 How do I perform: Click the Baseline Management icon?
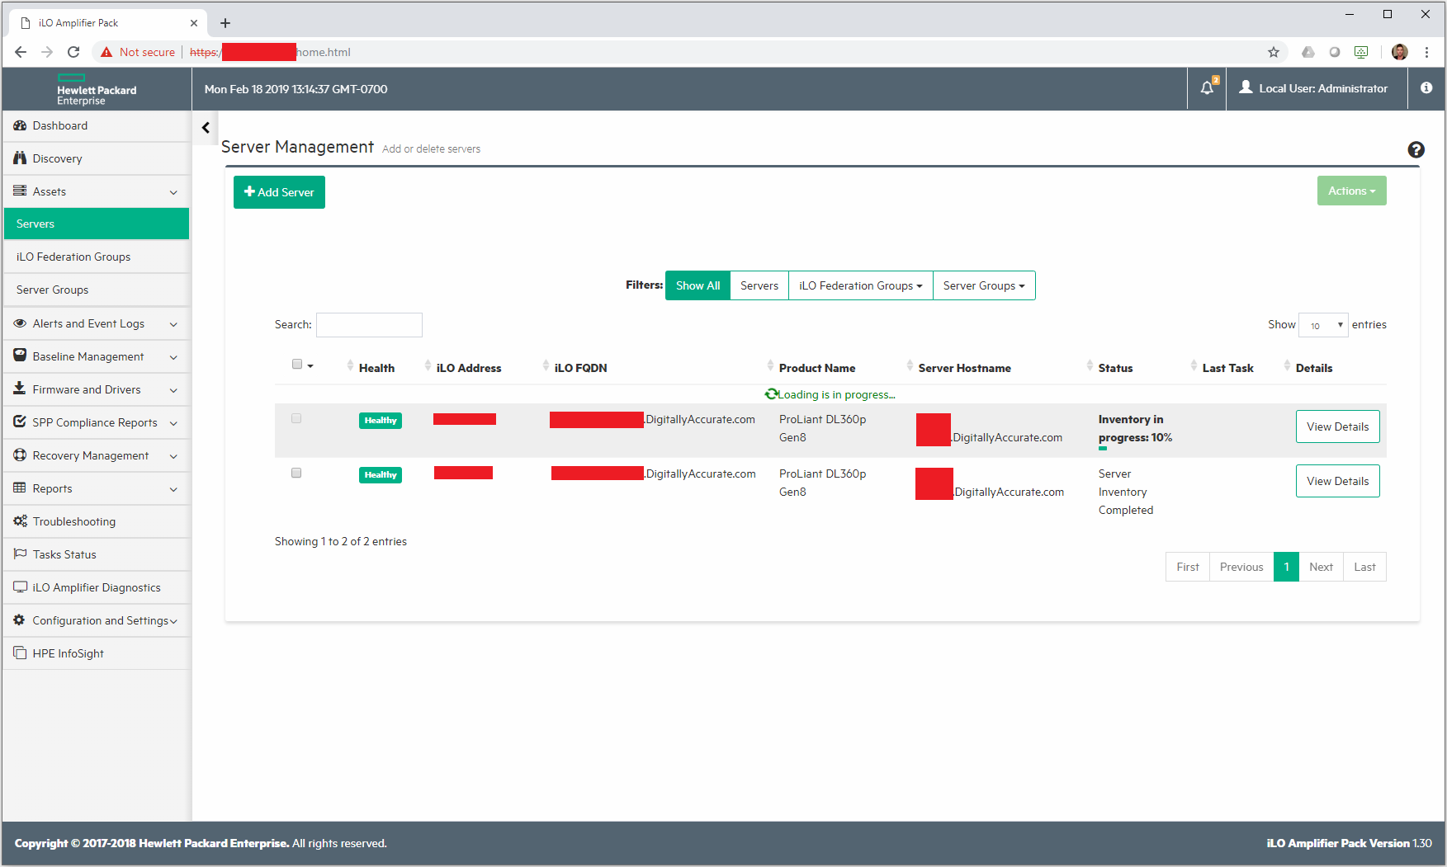[20, 356]
